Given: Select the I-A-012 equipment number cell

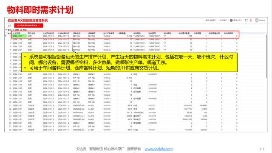Looking at the screenshot, I should pos(91,116).
